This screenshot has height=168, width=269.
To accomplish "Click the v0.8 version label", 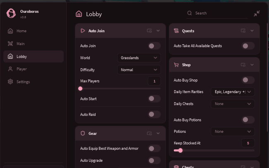I will (x=23, y=17).
